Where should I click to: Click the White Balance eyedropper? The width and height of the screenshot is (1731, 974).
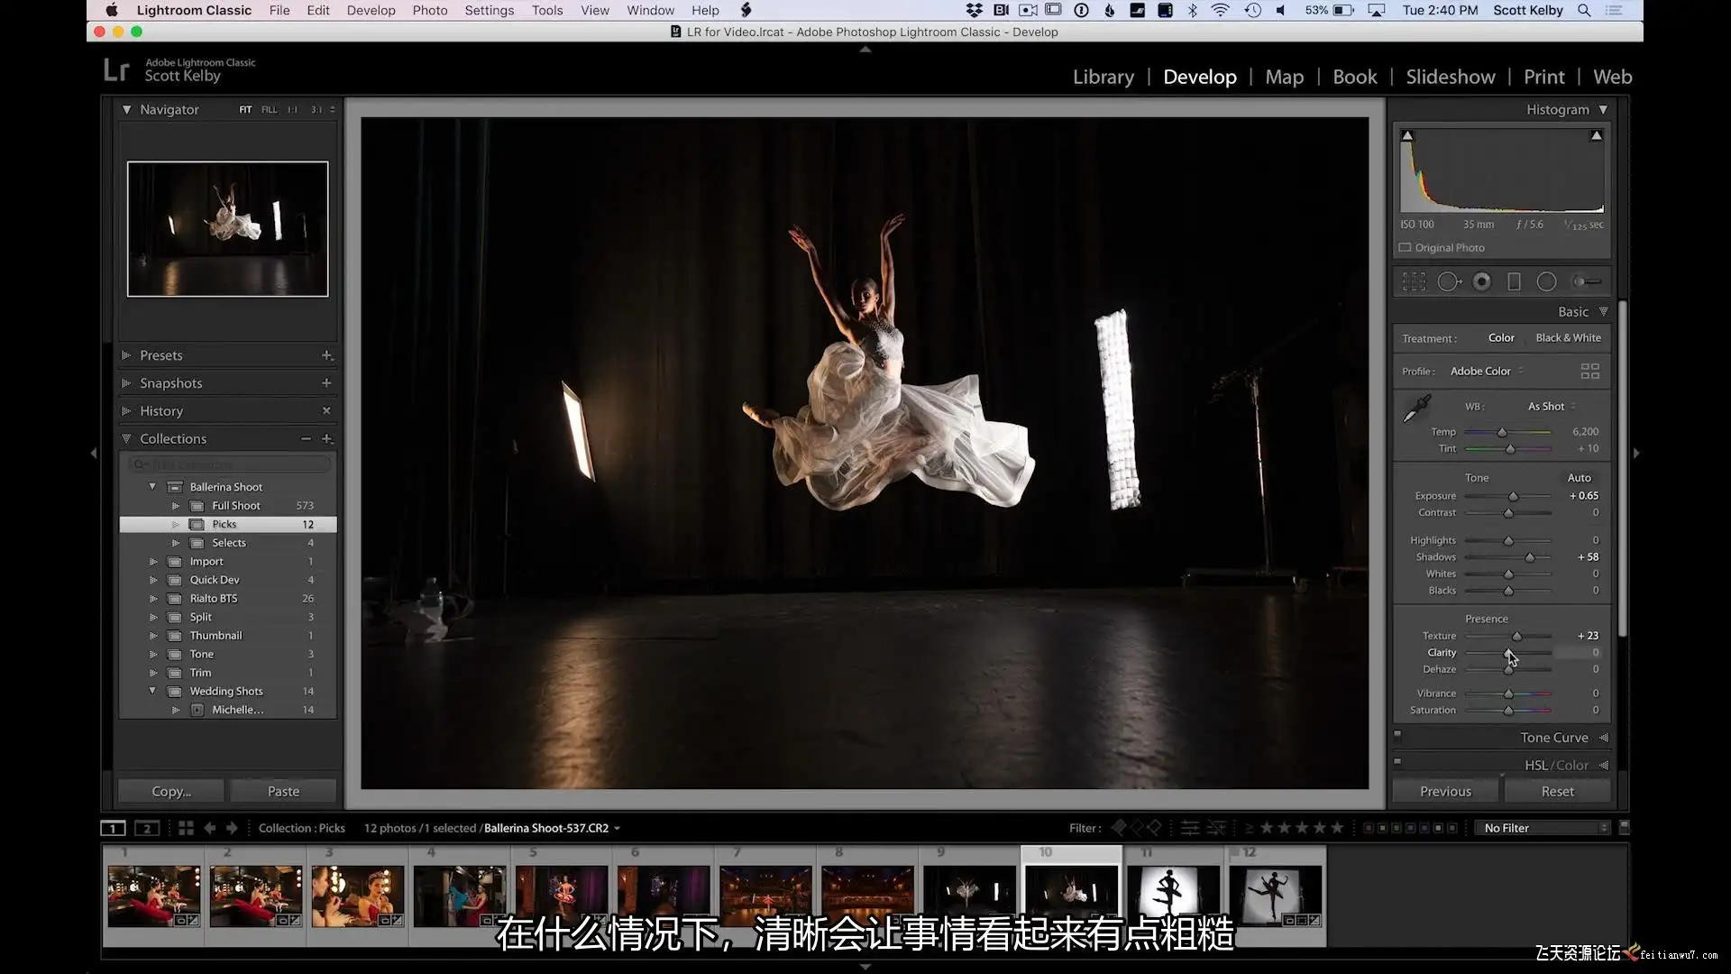click(1416, 409)
